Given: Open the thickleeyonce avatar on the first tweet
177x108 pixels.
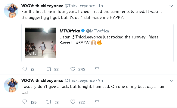Looking at the screenshot, I should [11, 10].
